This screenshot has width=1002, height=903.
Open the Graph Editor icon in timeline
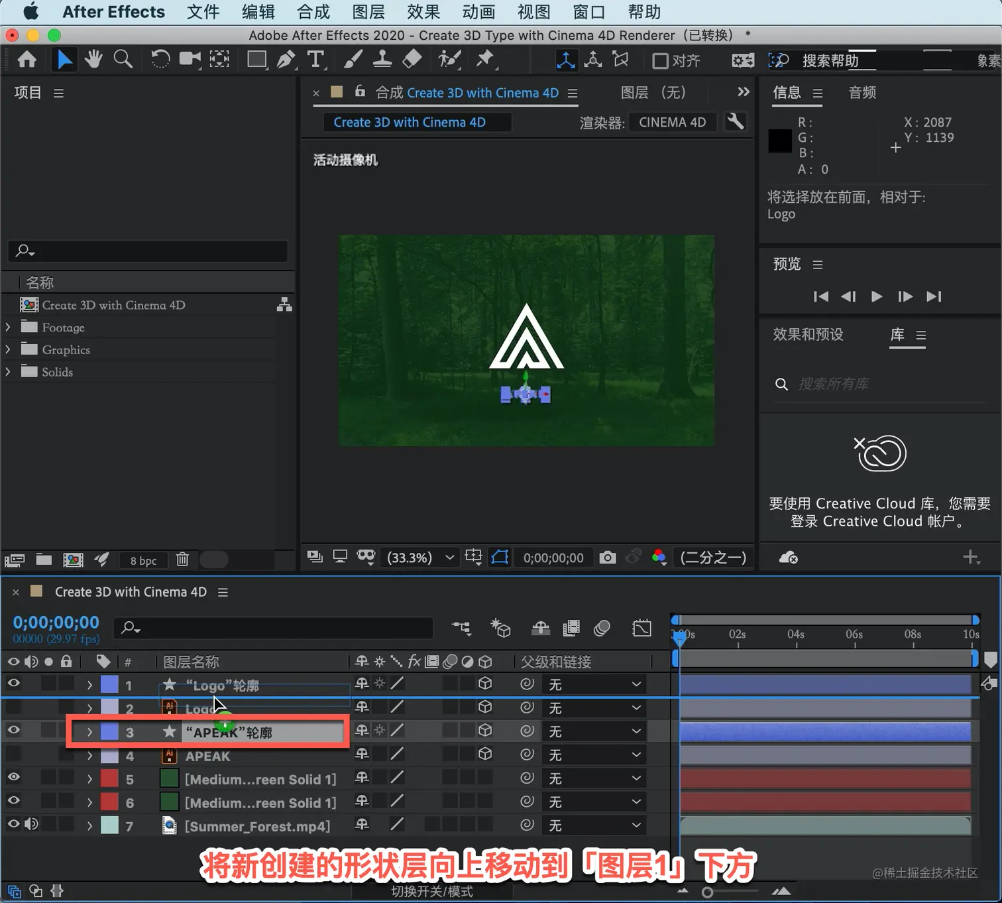(x=642, y=628)
